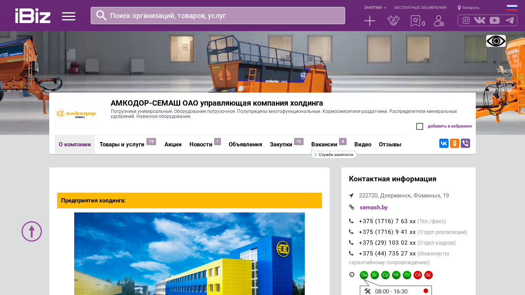The image size is (525, 295).
Task: Click the search magnifier icon
Action: [101, 15]
